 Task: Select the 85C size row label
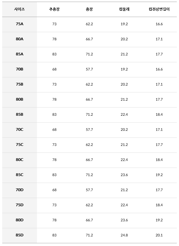[19, 175]
